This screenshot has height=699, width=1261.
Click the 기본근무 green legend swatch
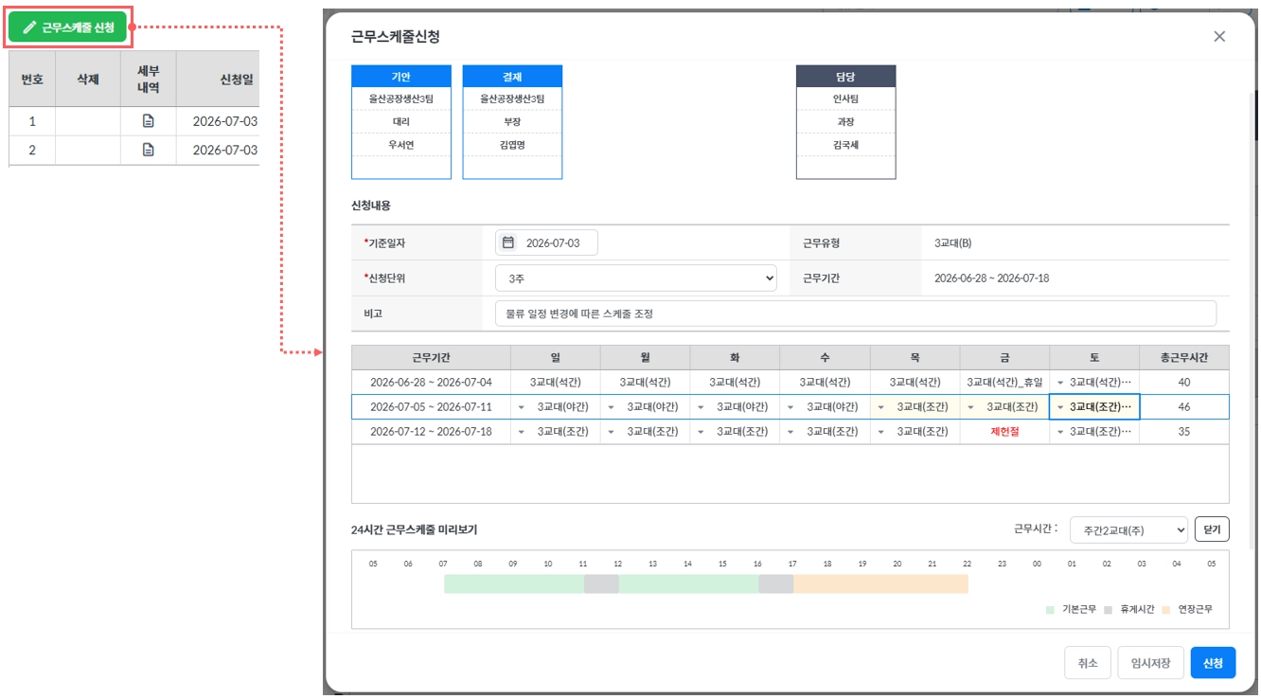click(x=1050, y=610)
